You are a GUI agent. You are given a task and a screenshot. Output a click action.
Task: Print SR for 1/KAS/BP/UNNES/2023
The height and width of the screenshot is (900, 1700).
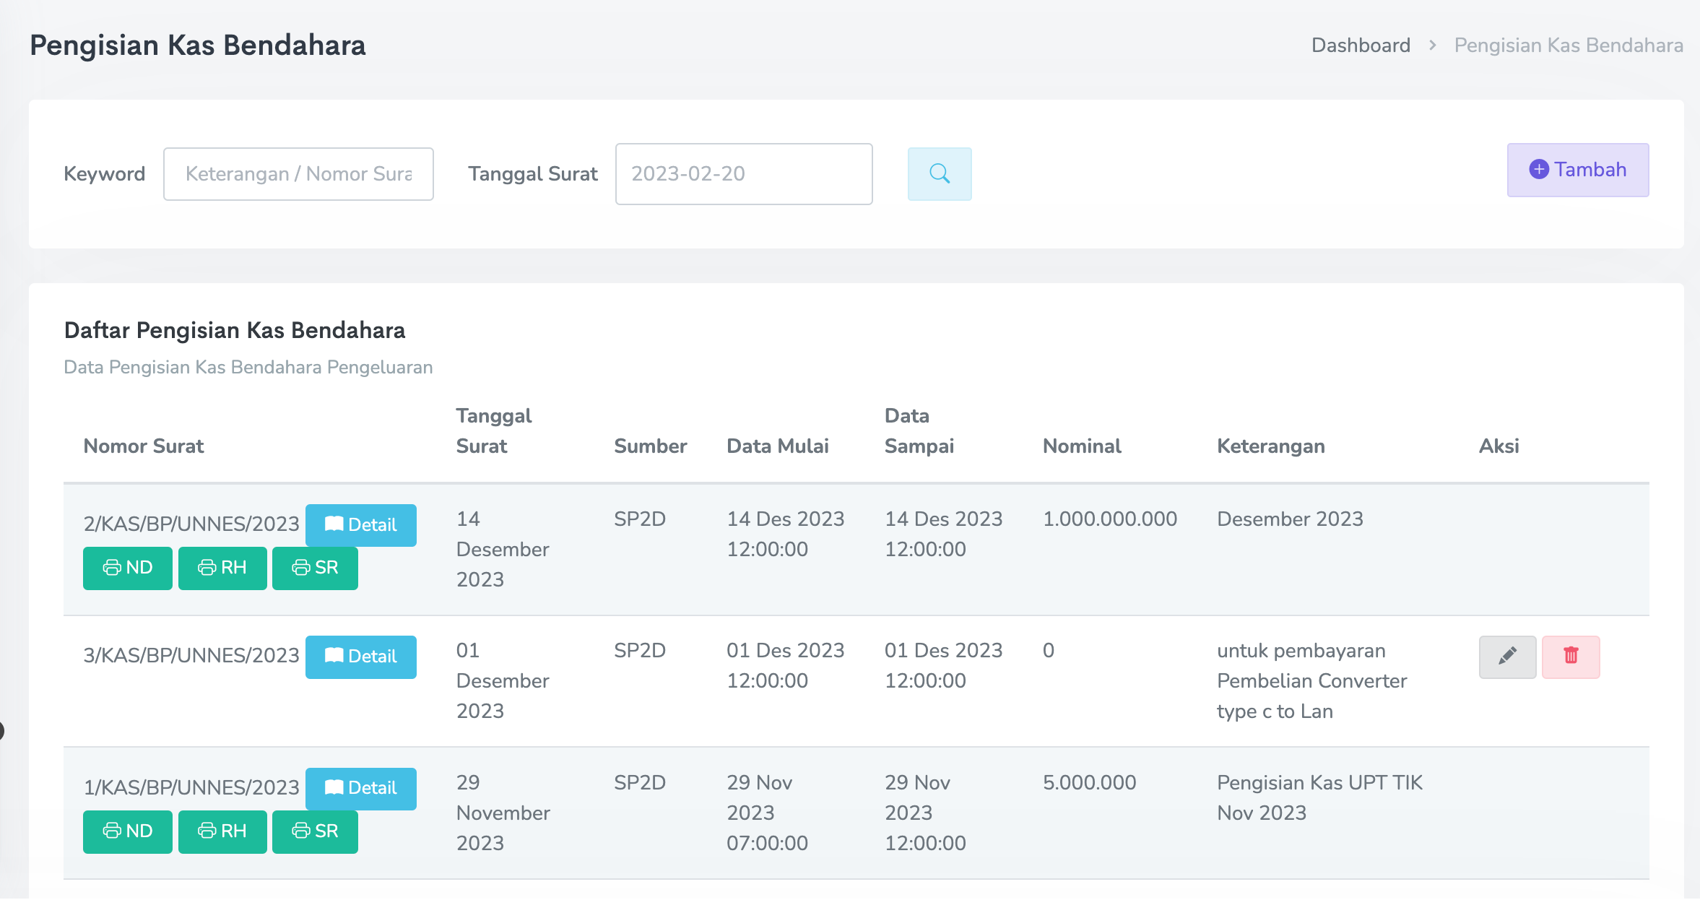pyautogui.click(x=315, y=831)
